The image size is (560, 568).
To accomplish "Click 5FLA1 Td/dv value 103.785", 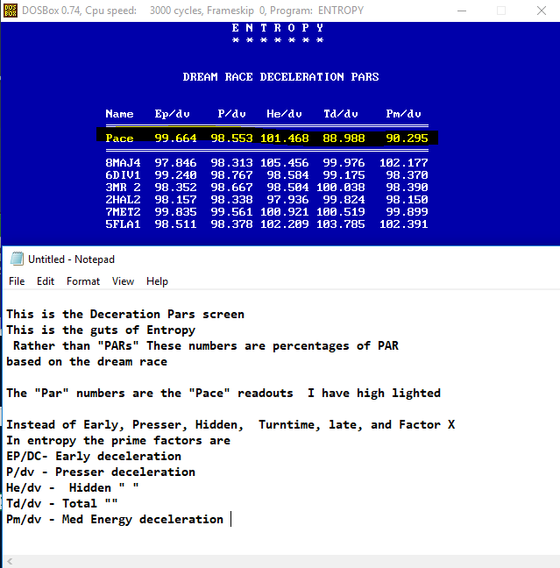I will click(x=341, y=224).
